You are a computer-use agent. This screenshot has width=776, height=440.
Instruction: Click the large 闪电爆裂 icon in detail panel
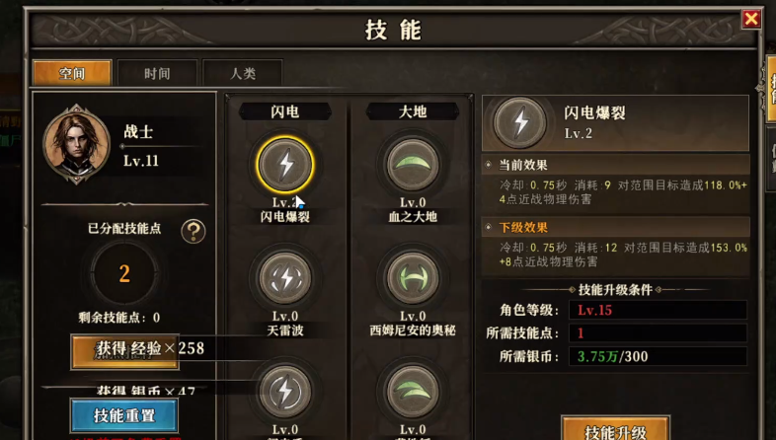[x=519, y=122]
